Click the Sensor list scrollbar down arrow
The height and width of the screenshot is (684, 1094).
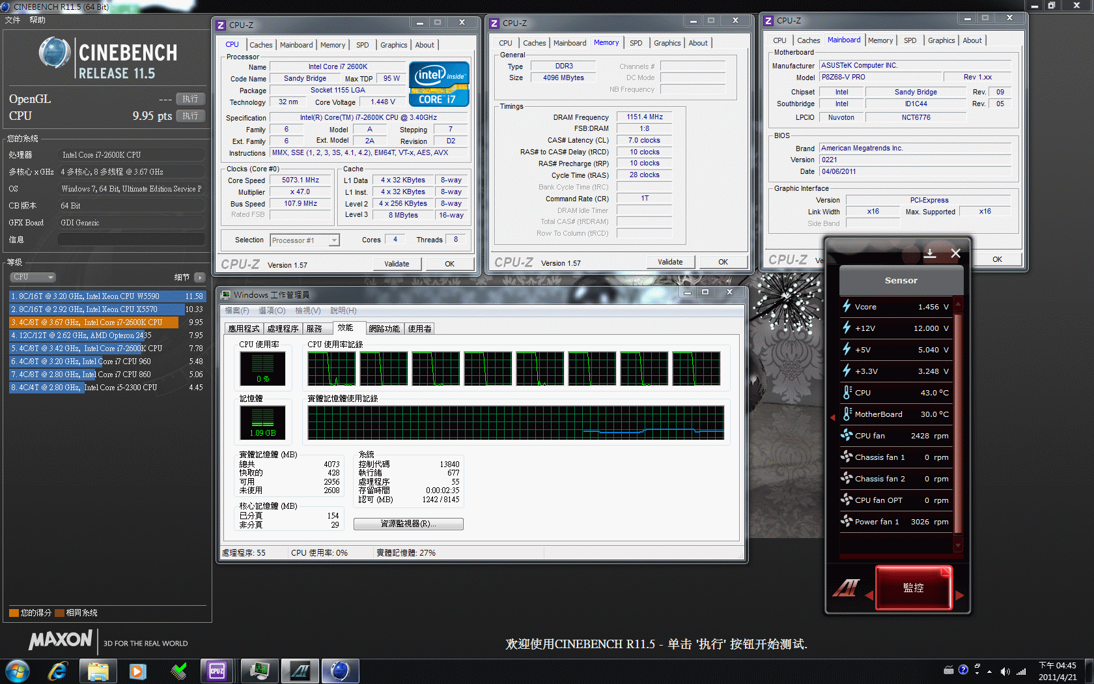pos(958,546)
